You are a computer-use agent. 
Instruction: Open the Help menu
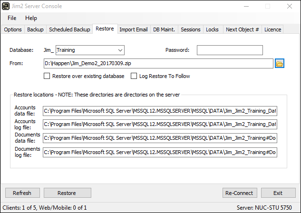pos(31,18)
